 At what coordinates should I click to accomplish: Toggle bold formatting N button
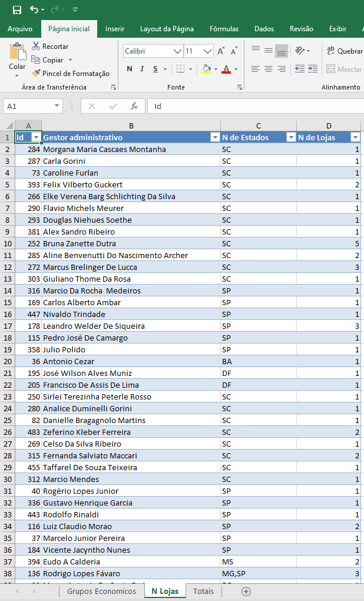pyautogui.click(x=130, y=70)
